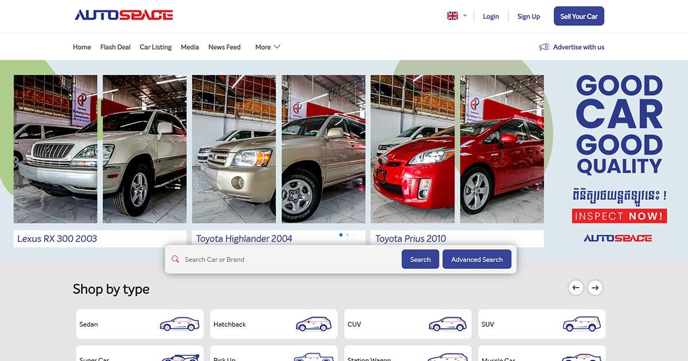Screen dimensions: 688x361
Task: Select the first carousel pagination dot
Action: [341, 234]
